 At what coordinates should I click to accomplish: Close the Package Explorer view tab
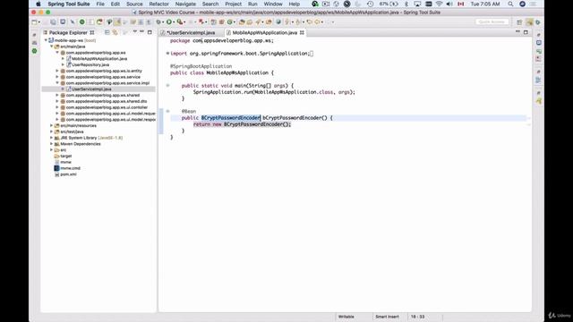click(92, 32)
